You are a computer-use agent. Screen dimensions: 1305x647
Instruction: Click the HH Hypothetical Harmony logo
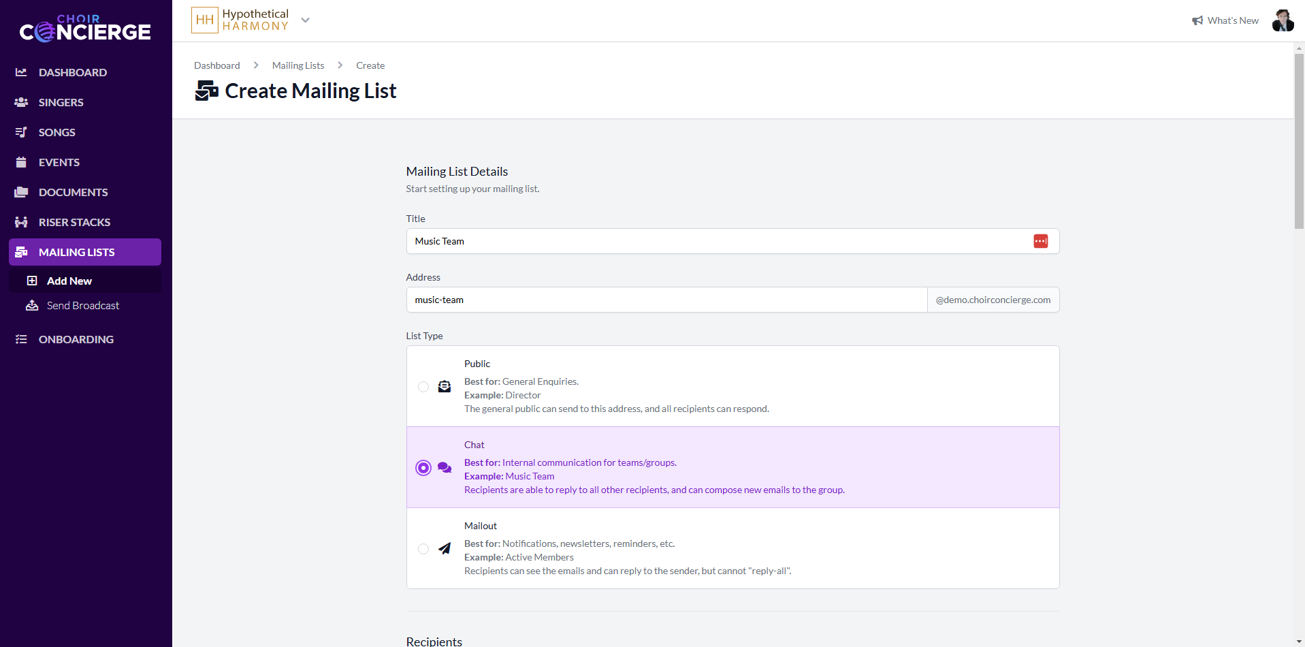click(240, 20)
